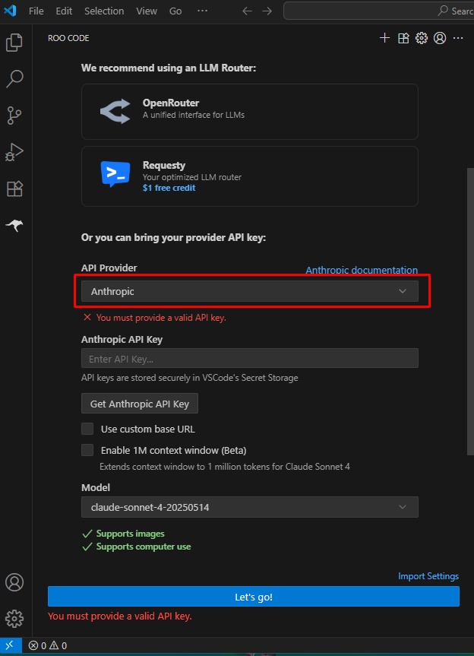
Task: Open the Anthropic documentation link
Action: [x=361, y=270]
